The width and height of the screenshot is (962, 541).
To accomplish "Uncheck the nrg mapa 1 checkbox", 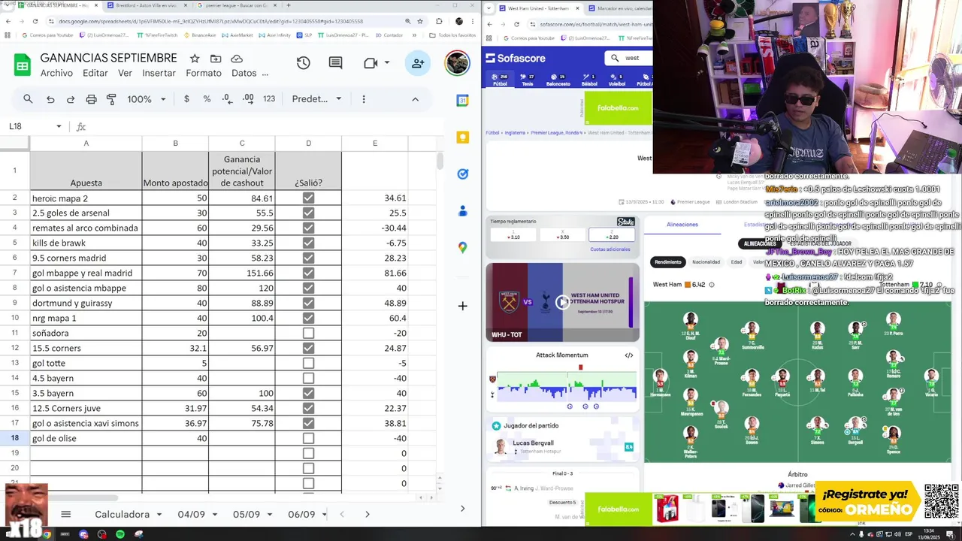I will [308, 318].
